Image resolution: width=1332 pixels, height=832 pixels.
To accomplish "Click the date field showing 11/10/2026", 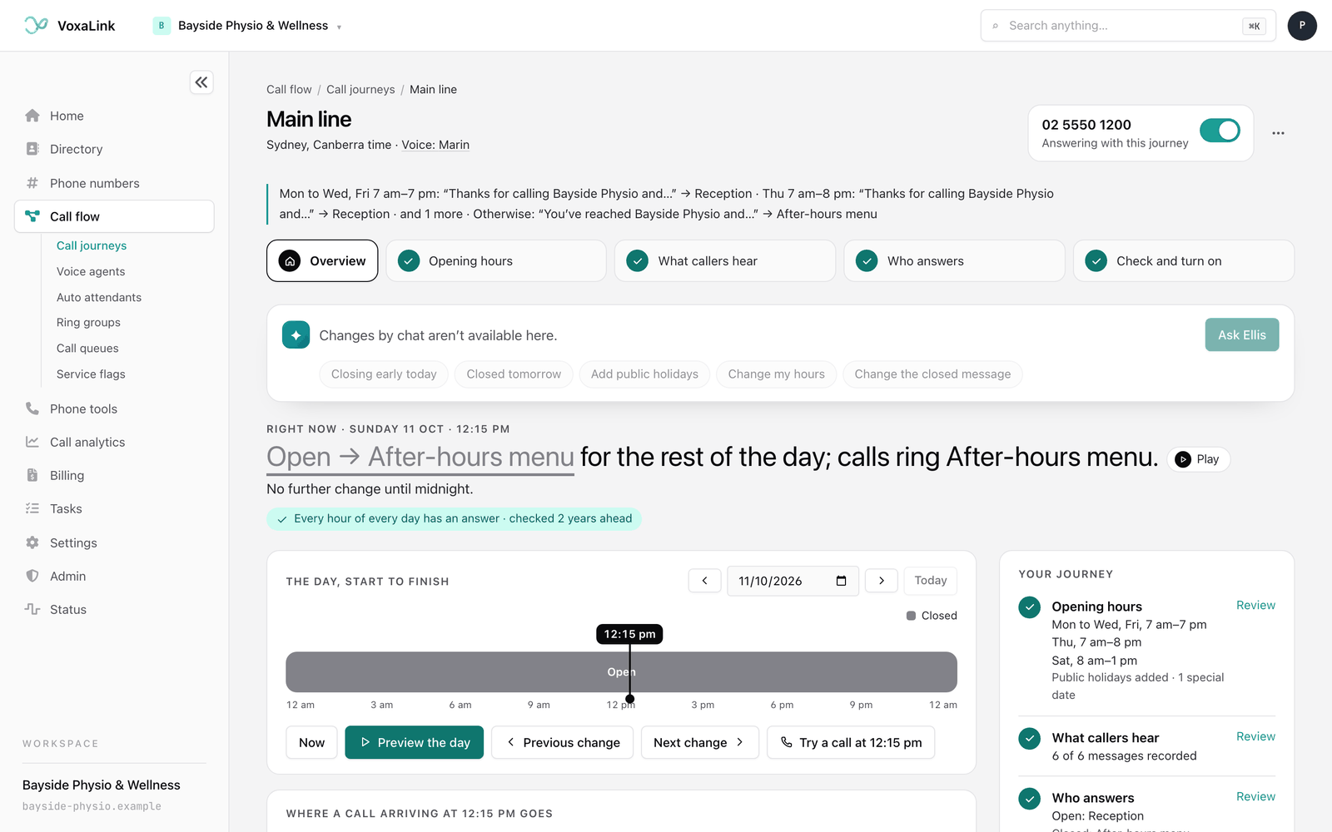I will [x=793, y=581].
